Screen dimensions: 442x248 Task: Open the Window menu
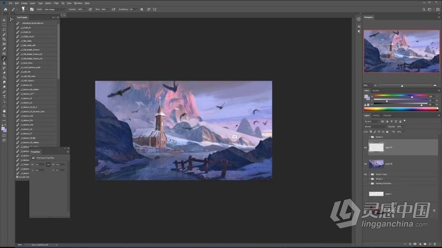78,3
